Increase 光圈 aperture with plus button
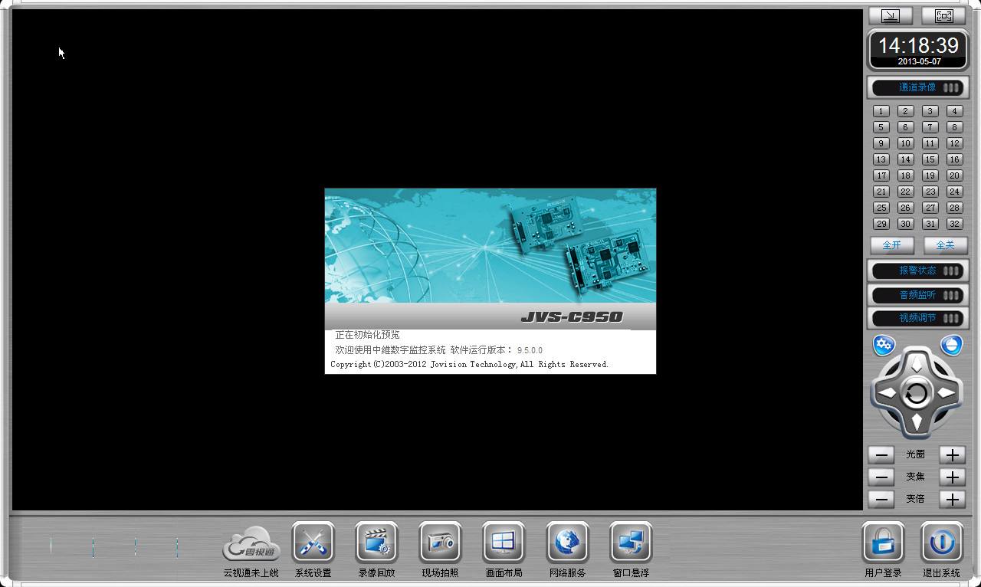The image size is (981, 587). click(x=952, y=454)
